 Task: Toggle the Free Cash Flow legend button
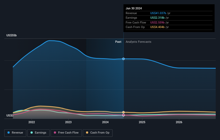click(66, 133)
